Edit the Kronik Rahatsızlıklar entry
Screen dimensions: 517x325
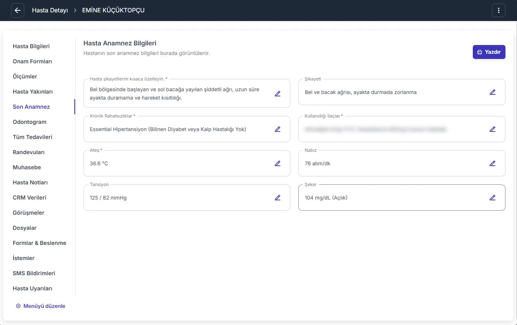tap(278, 129)
